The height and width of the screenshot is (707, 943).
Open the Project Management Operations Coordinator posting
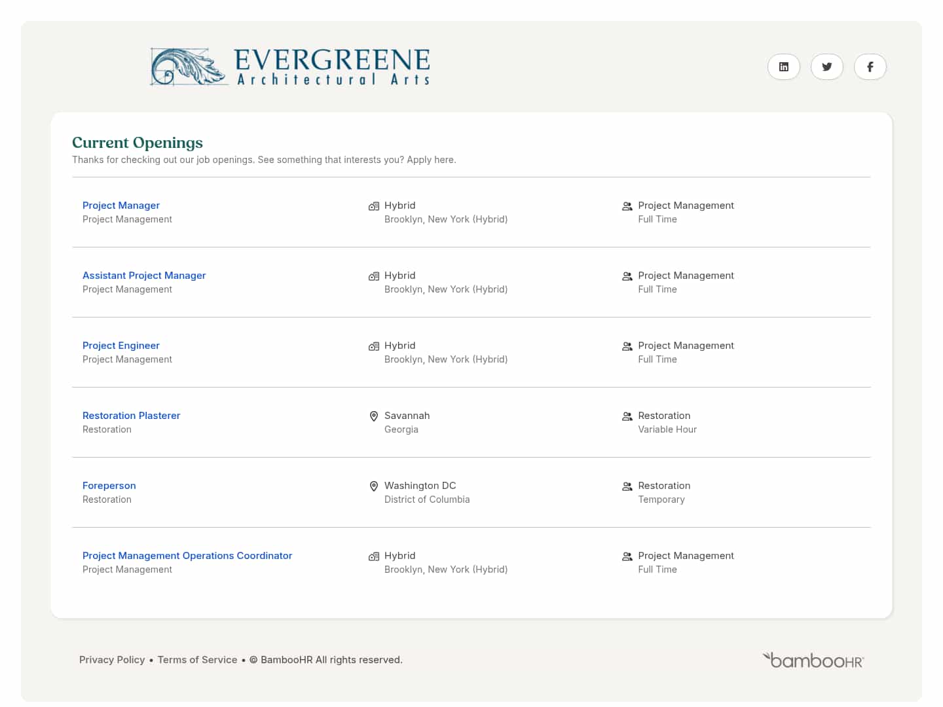click(187, 555)
